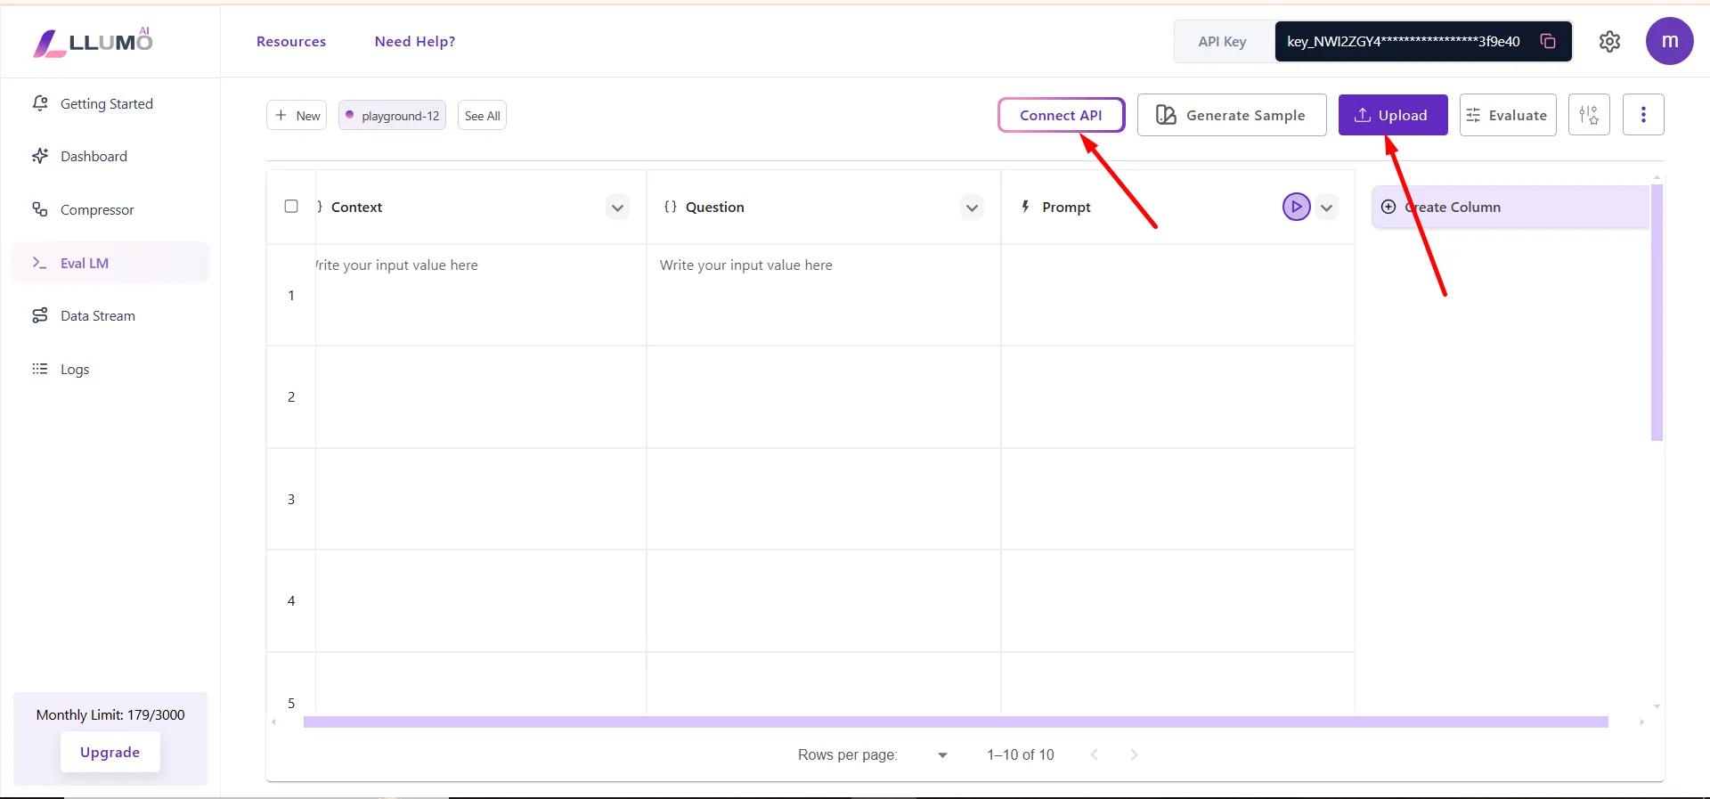
Task: Open the Dashboard page
Action: click(x=110, y=156)
